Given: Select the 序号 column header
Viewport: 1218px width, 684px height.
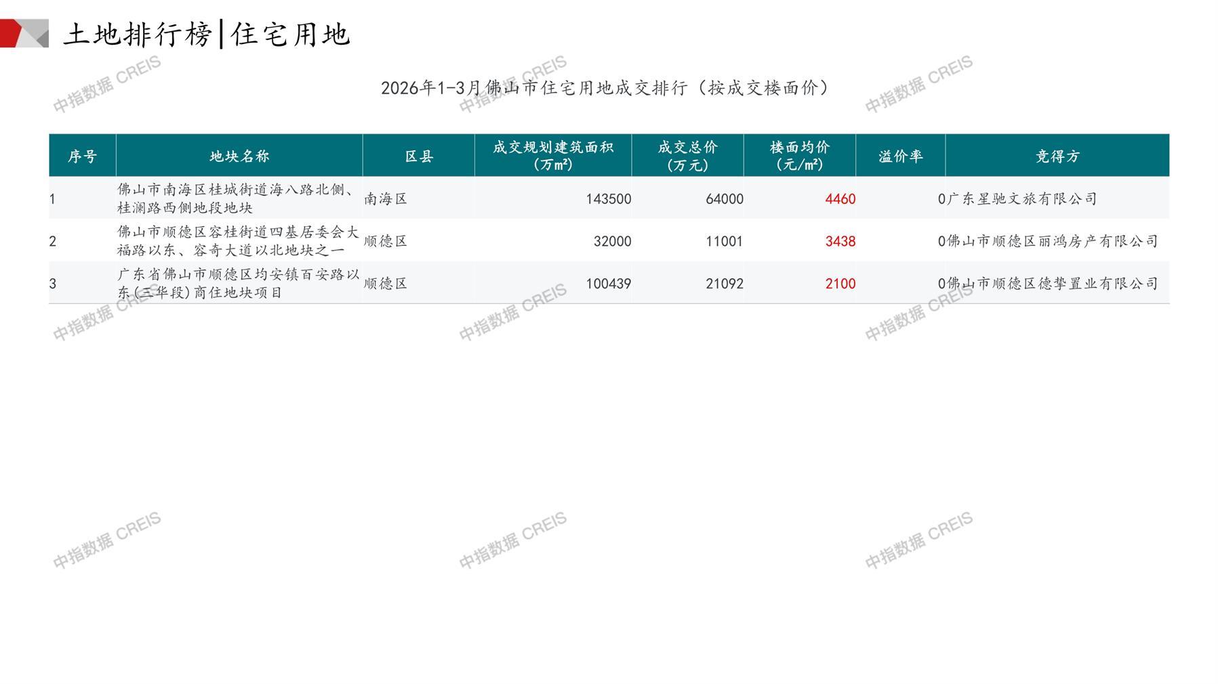Looking at the screenshot, I should click(x=82, y=156).
